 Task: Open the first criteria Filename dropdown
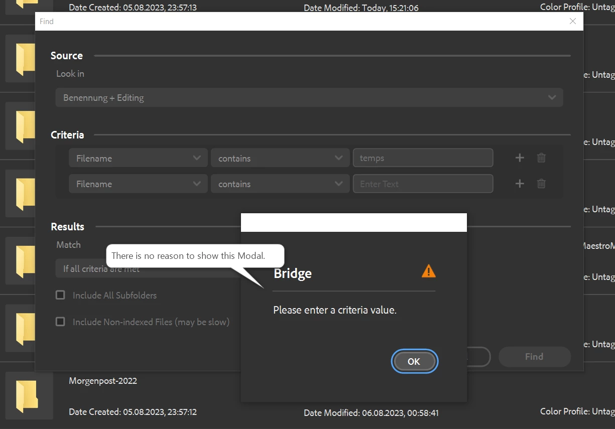click(x=138, y=158)
